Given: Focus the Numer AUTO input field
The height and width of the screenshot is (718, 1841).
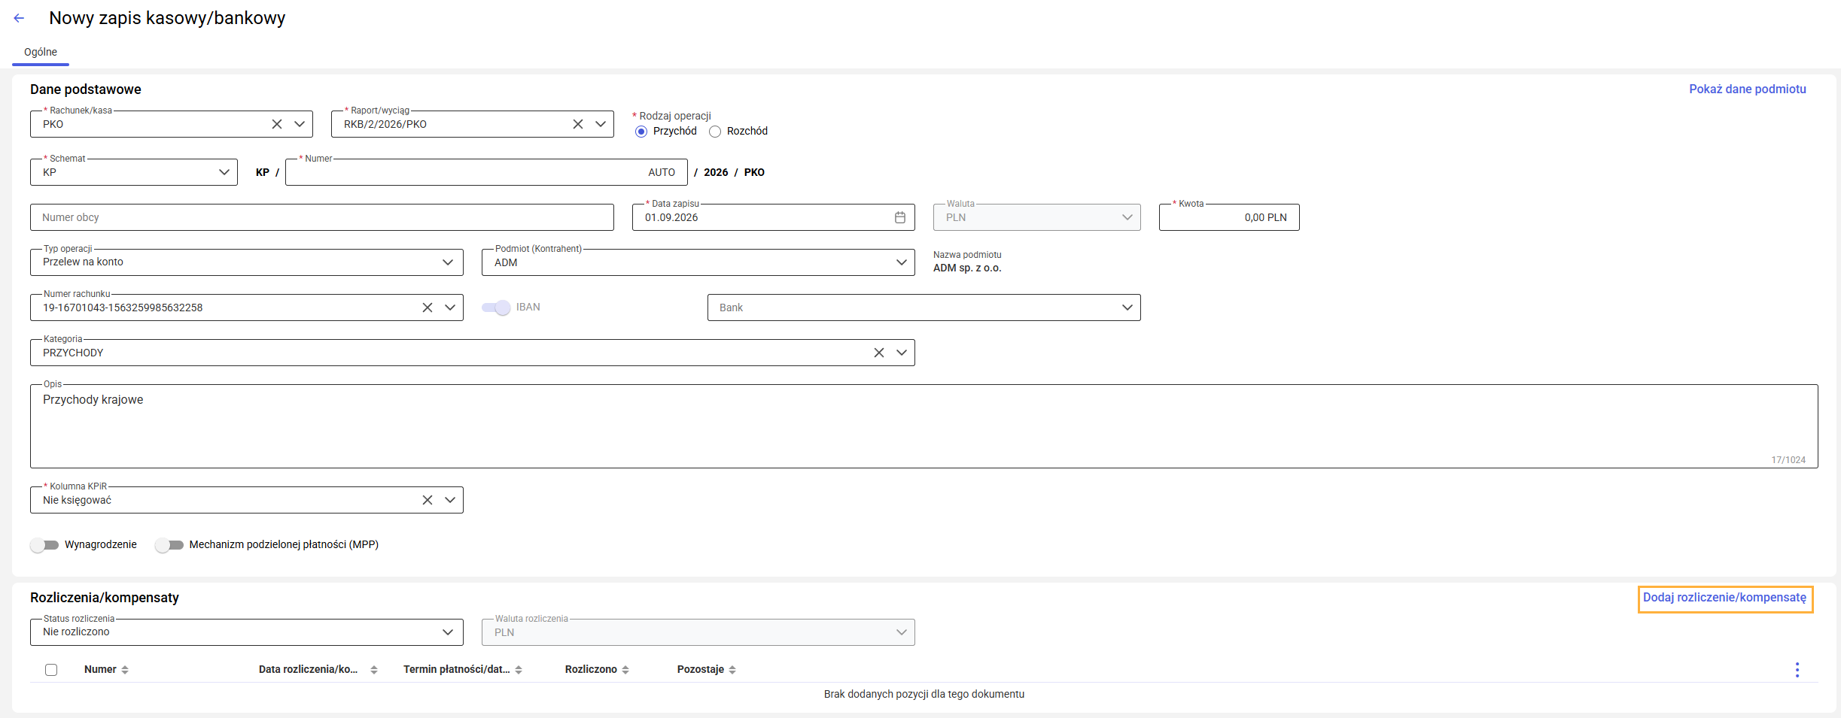Looking at the screenshot, I should [486, 172].
